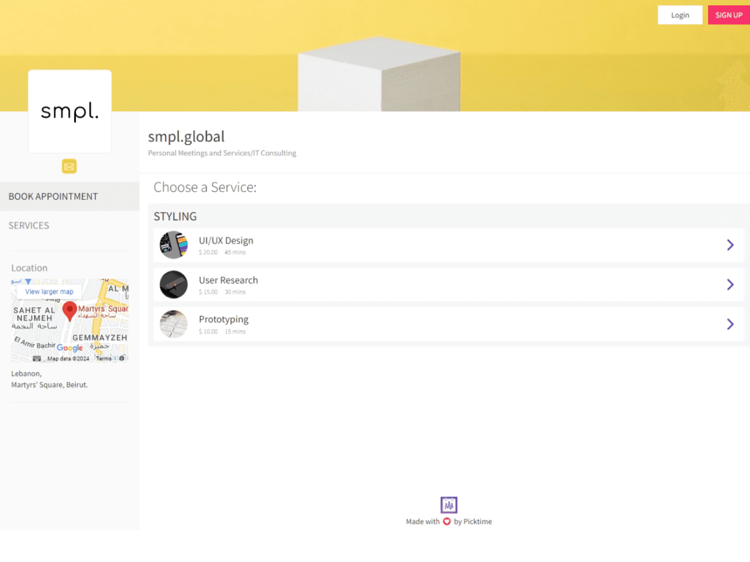This screenshot has width=750, height=562.
Task: Expand the Prototyping service chevron
Action: [730, 324]
